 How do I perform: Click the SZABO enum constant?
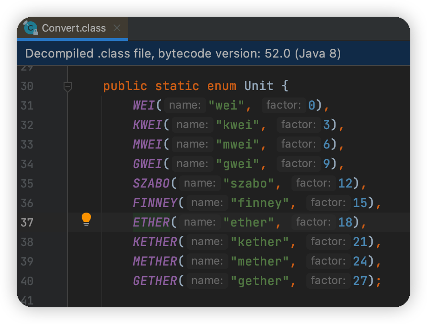click(x=151, y=183)
